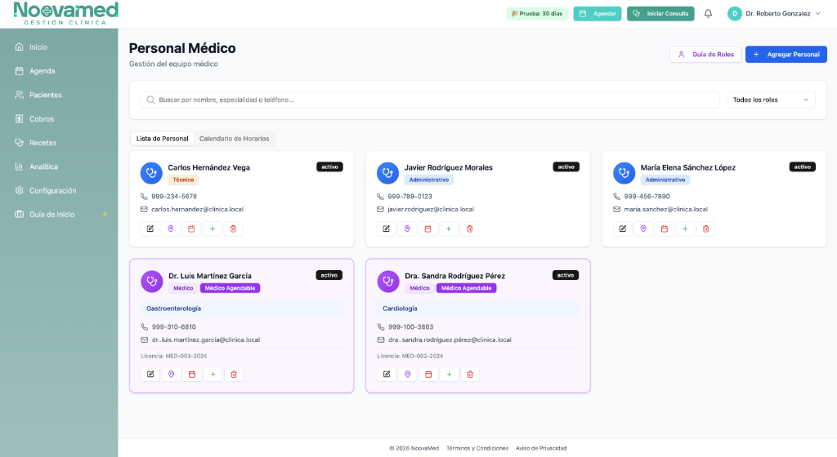Screen dimensions: 837x457
Task: Click plus icon on Dra. Sandra Rodríguez card
Action: point(450,375)
